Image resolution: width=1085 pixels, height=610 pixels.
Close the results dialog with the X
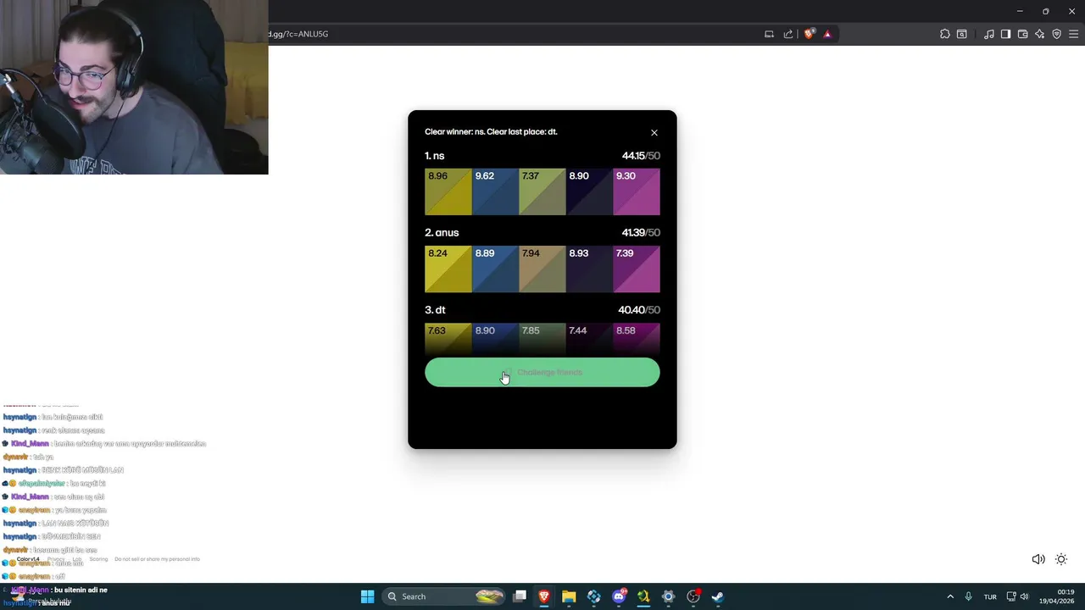click(x=654, y=133)
